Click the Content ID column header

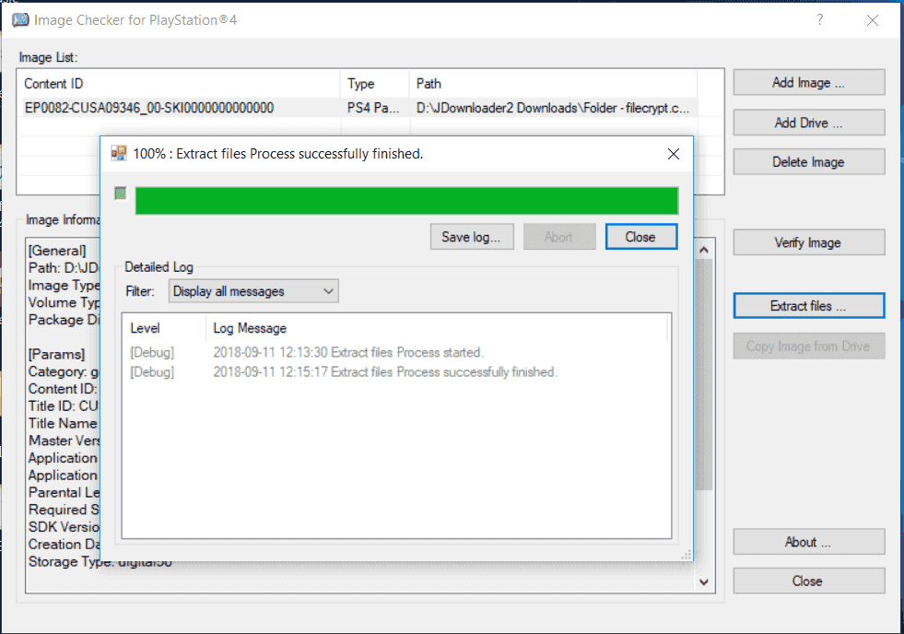tap(179, 84)
